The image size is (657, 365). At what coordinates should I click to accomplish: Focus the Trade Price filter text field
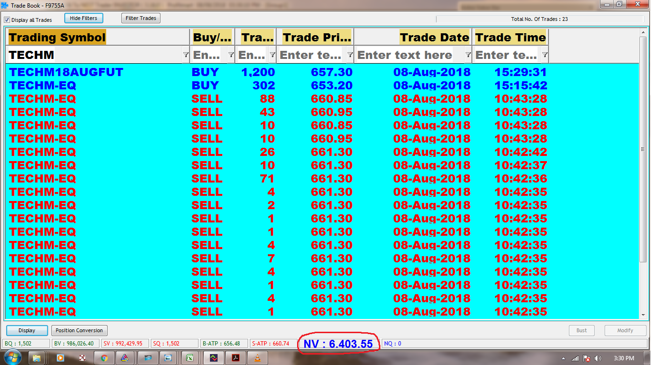(311, 55)
